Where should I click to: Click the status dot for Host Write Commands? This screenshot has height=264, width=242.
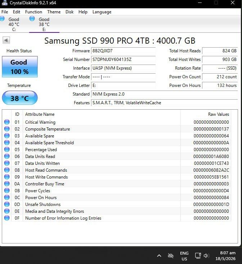click(x=7, y=177)
